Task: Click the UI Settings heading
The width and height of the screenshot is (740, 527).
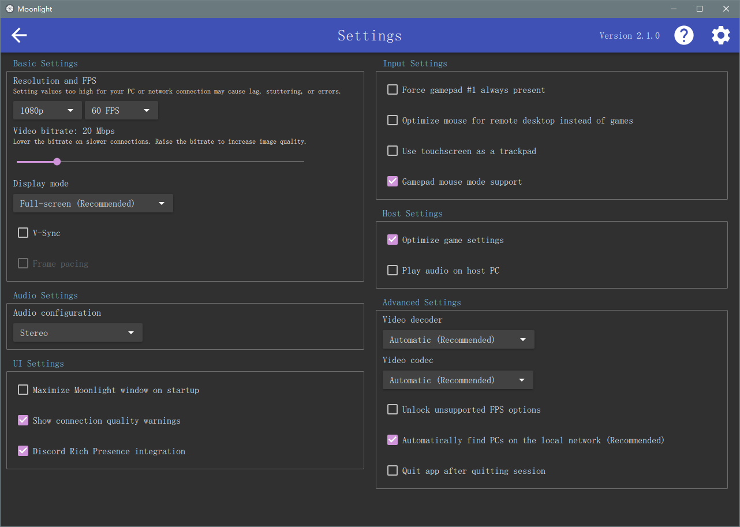Action: tap(39, 364)
